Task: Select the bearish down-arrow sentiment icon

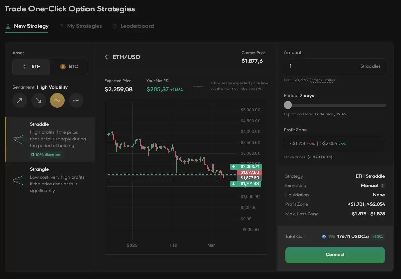Action: click(x=39, y=100)
